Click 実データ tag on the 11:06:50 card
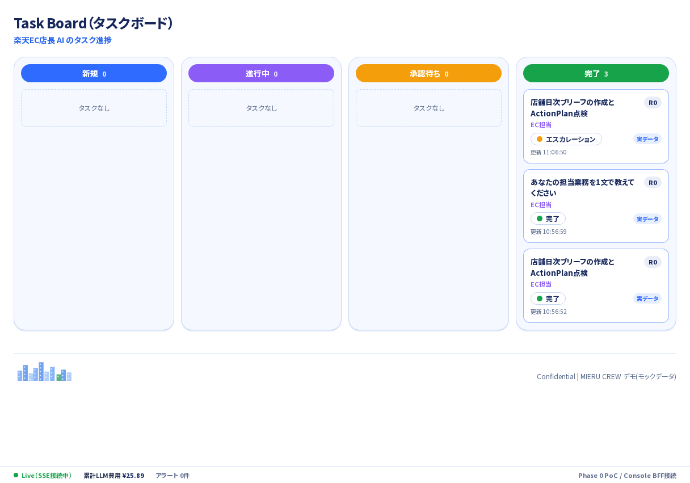This screenshot has height=483, width=690. click(x=647, y=139)
